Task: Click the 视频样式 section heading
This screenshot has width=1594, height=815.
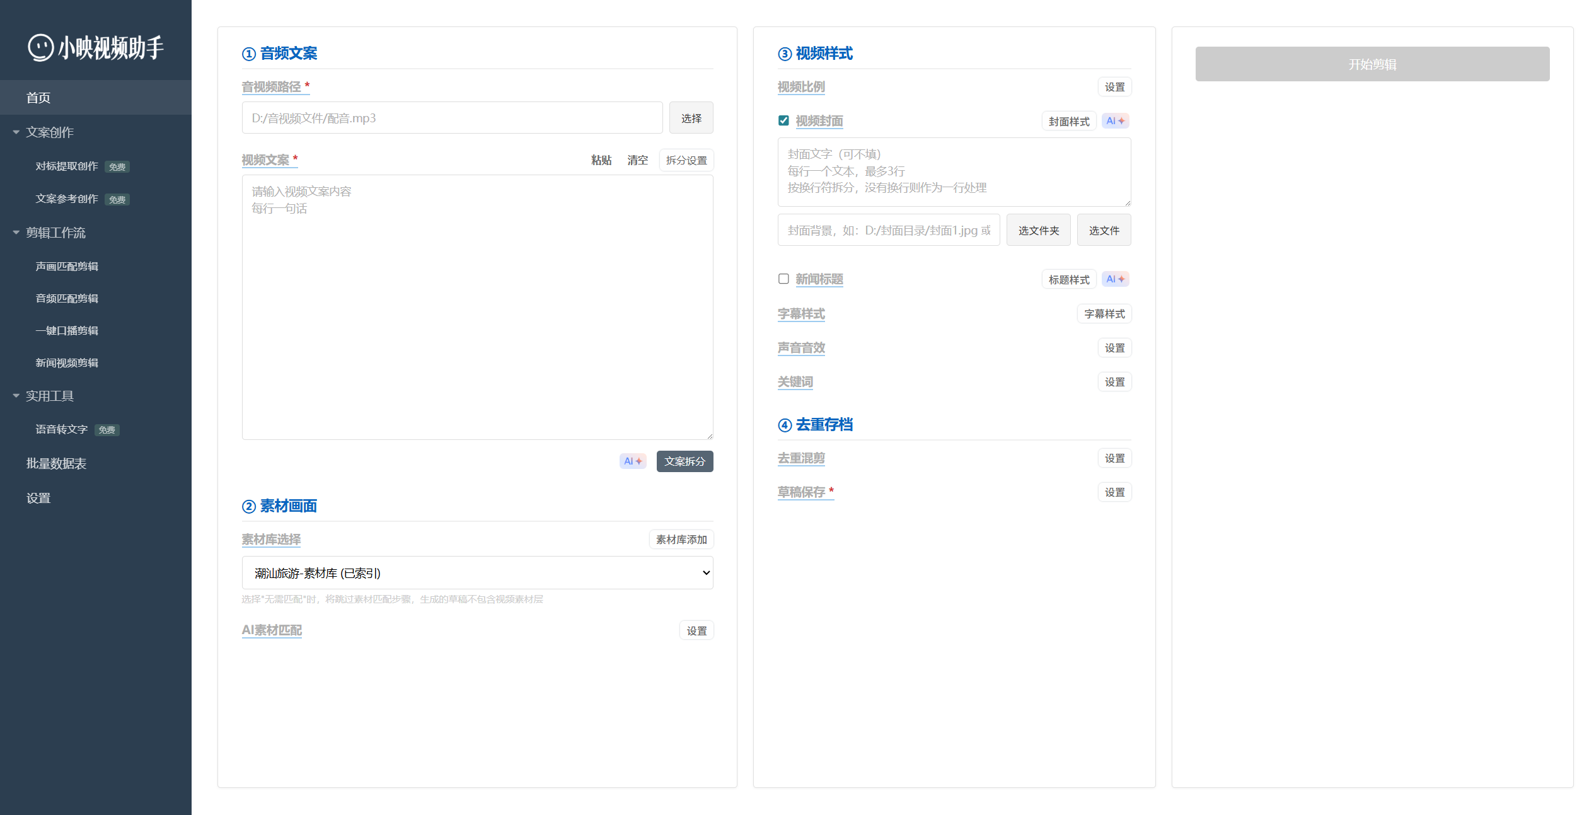Action: point(815,54)
